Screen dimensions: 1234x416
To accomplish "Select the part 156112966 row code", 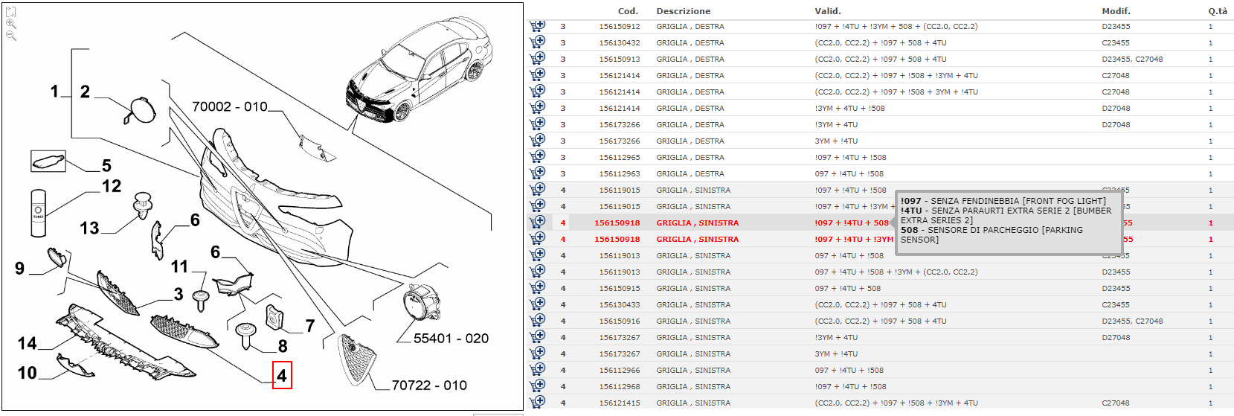I will pos(619,370).
